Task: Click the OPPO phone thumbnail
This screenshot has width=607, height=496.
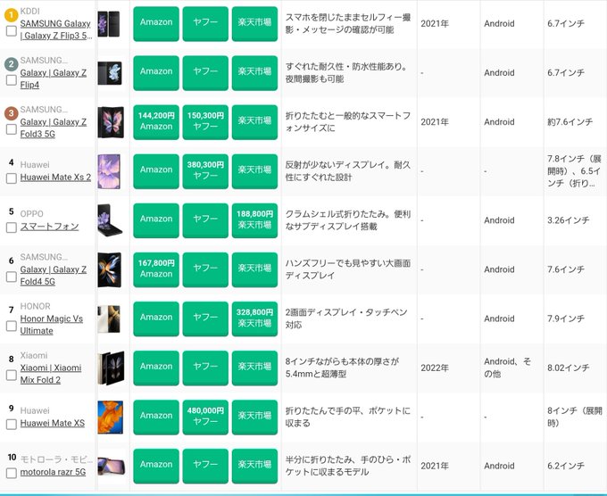Action: (111, 220)
